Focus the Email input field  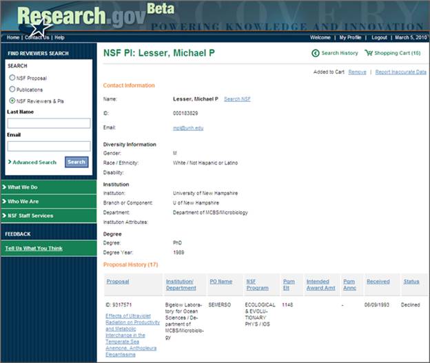pyautogui.click(x=48, y=146)
